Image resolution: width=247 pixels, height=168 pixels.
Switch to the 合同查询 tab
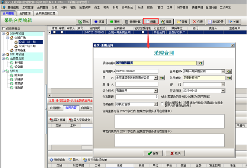click(25, 13)
